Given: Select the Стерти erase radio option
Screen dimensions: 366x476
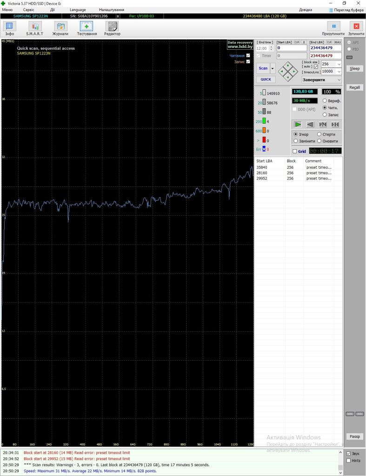Looking at the screenshot, I should 319,134.
